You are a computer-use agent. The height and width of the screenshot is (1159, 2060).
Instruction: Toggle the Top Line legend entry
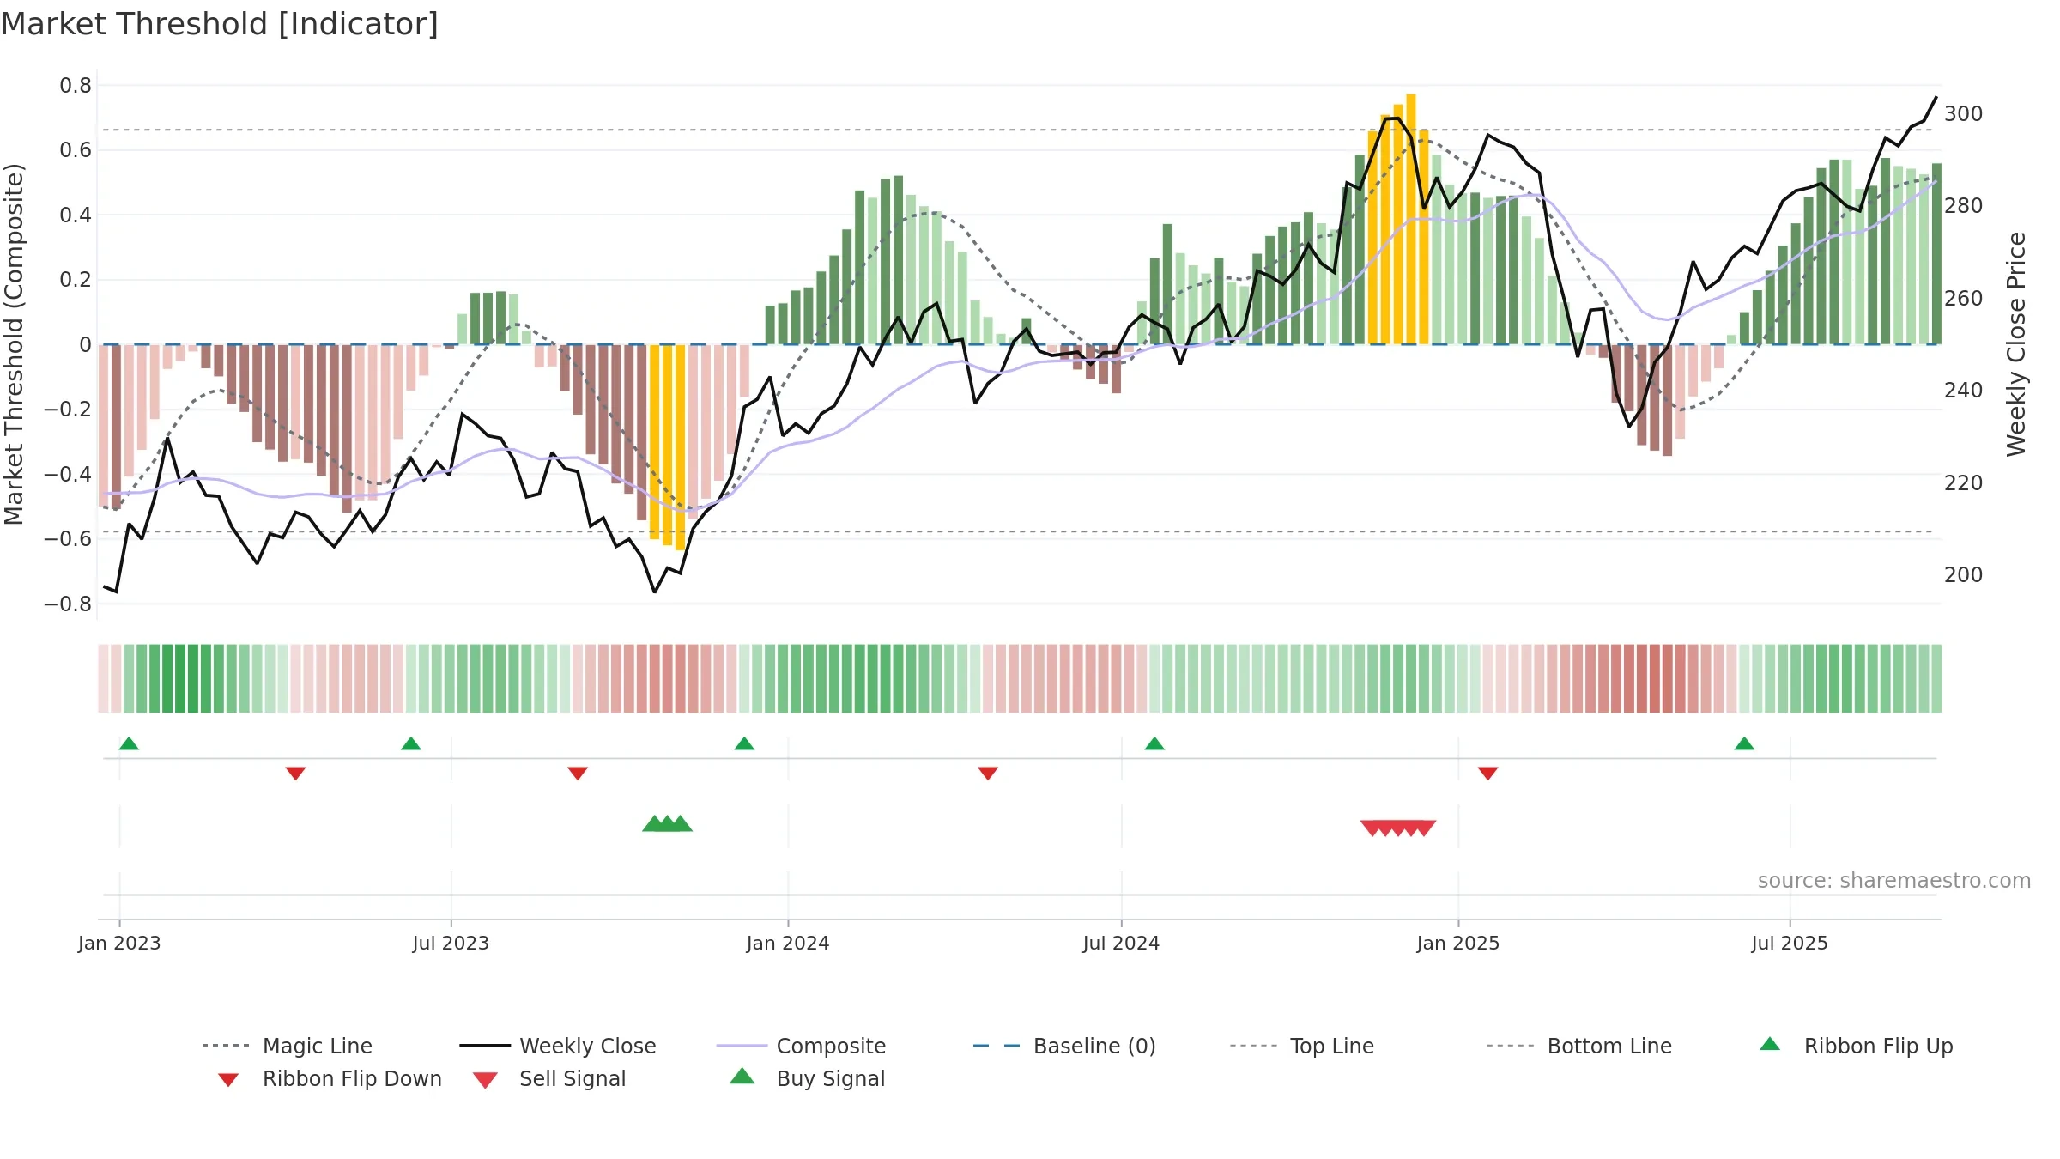(1302, 1046)
